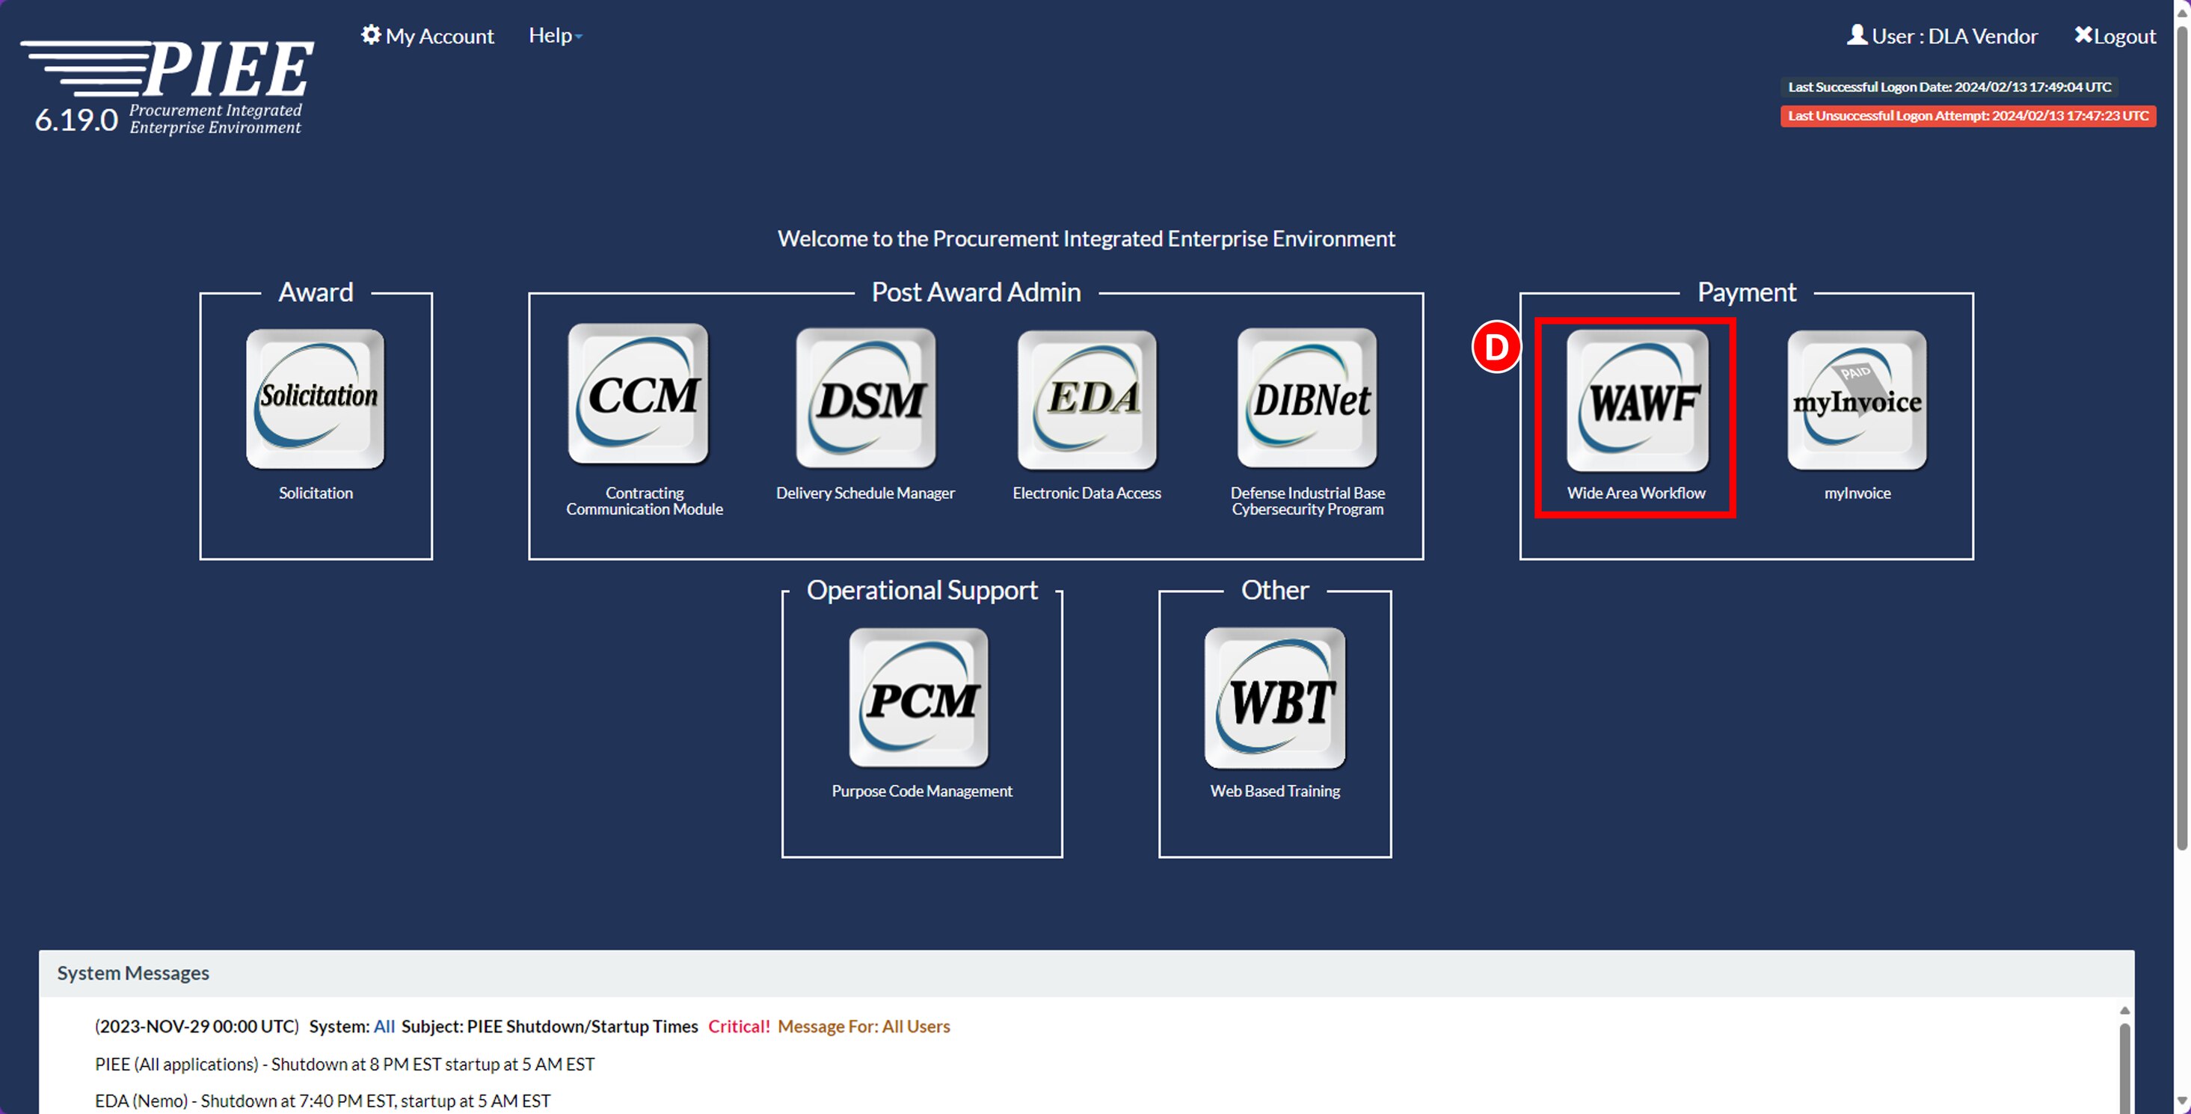Click the '(2023-NOV-29 00:00 UTC)' timestamp
The image size is (2191, 1114).
point(197,1027)
